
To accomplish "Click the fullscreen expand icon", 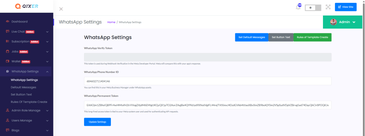I will click(328, 7).
